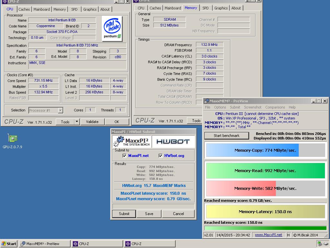Click MaxxPI.net link in Submit to group
The image size is (330, 248).
pyautogui.click(x=139, y=156)
